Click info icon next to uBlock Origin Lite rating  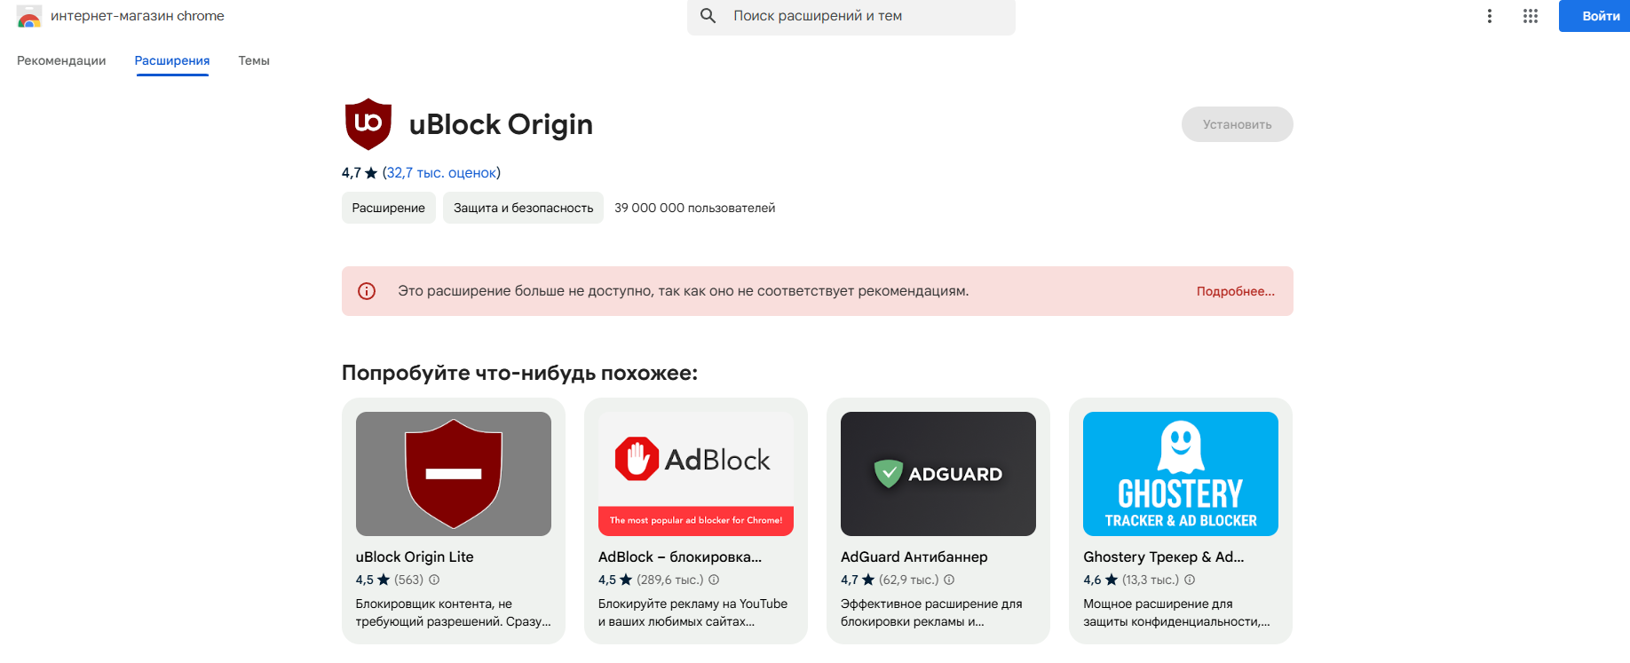tap(434, 580)
